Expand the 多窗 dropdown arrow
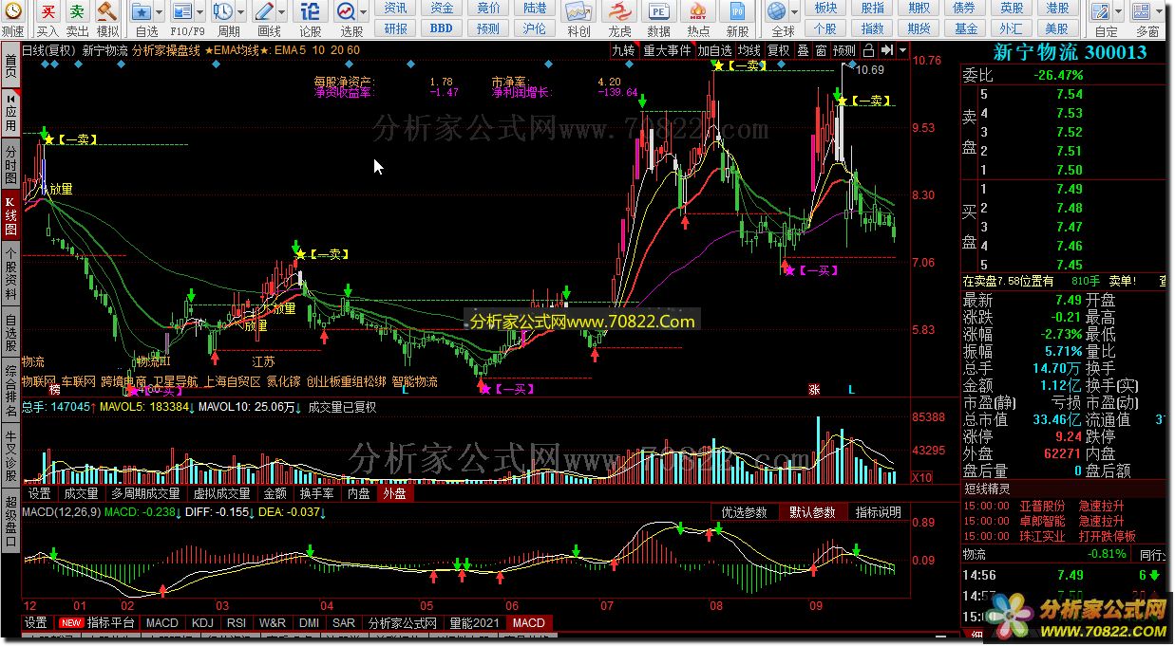This screenshot has height=646, width=1175. (1160, 13)
